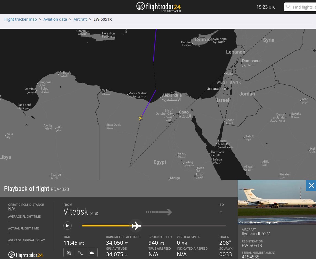
Task: Click the airplane handle on playback slider
Action: click(x=136, y=226)
